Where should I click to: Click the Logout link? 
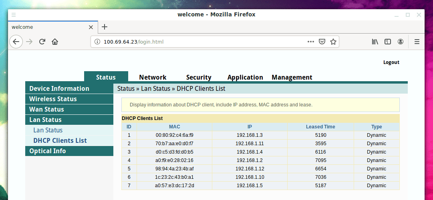391,62
